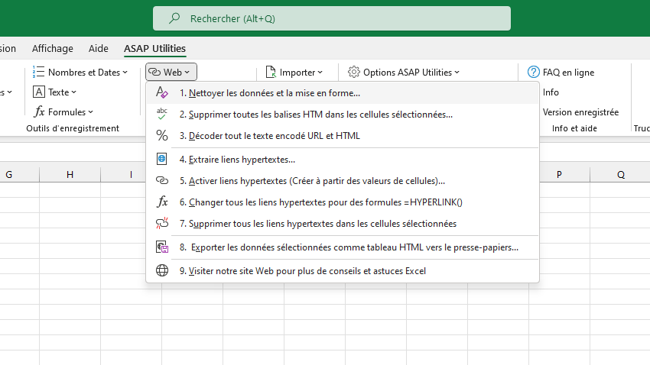This screenshot has height=365, width=650.
Task: Select column P header
Action: (x=559, y=175)
